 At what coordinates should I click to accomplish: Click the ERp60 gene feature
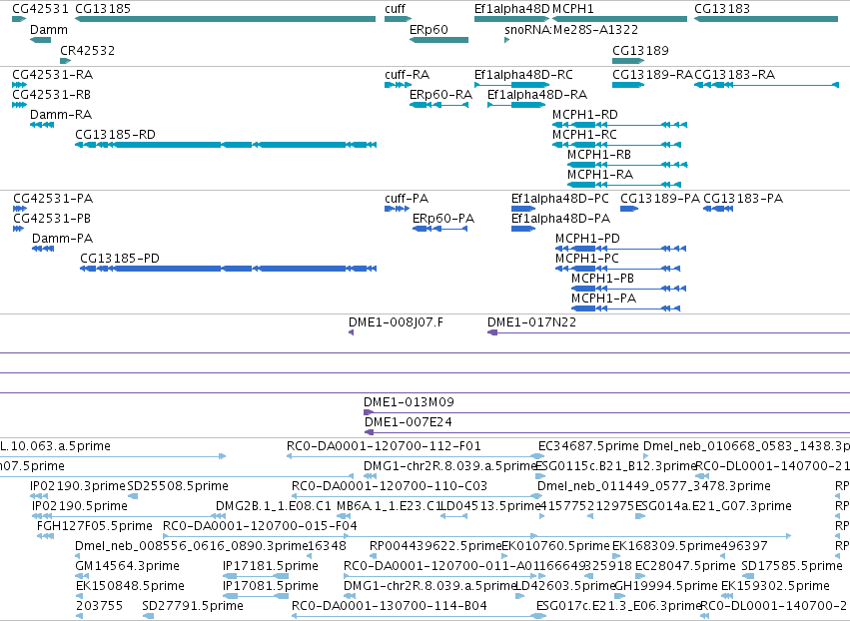pyautogui.click(x=439, y=40)
